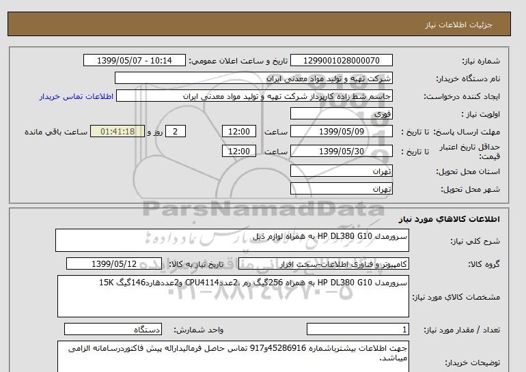Click the استان محل تحویل label
This screenshot has height=372, width=526.
(468, 171)
